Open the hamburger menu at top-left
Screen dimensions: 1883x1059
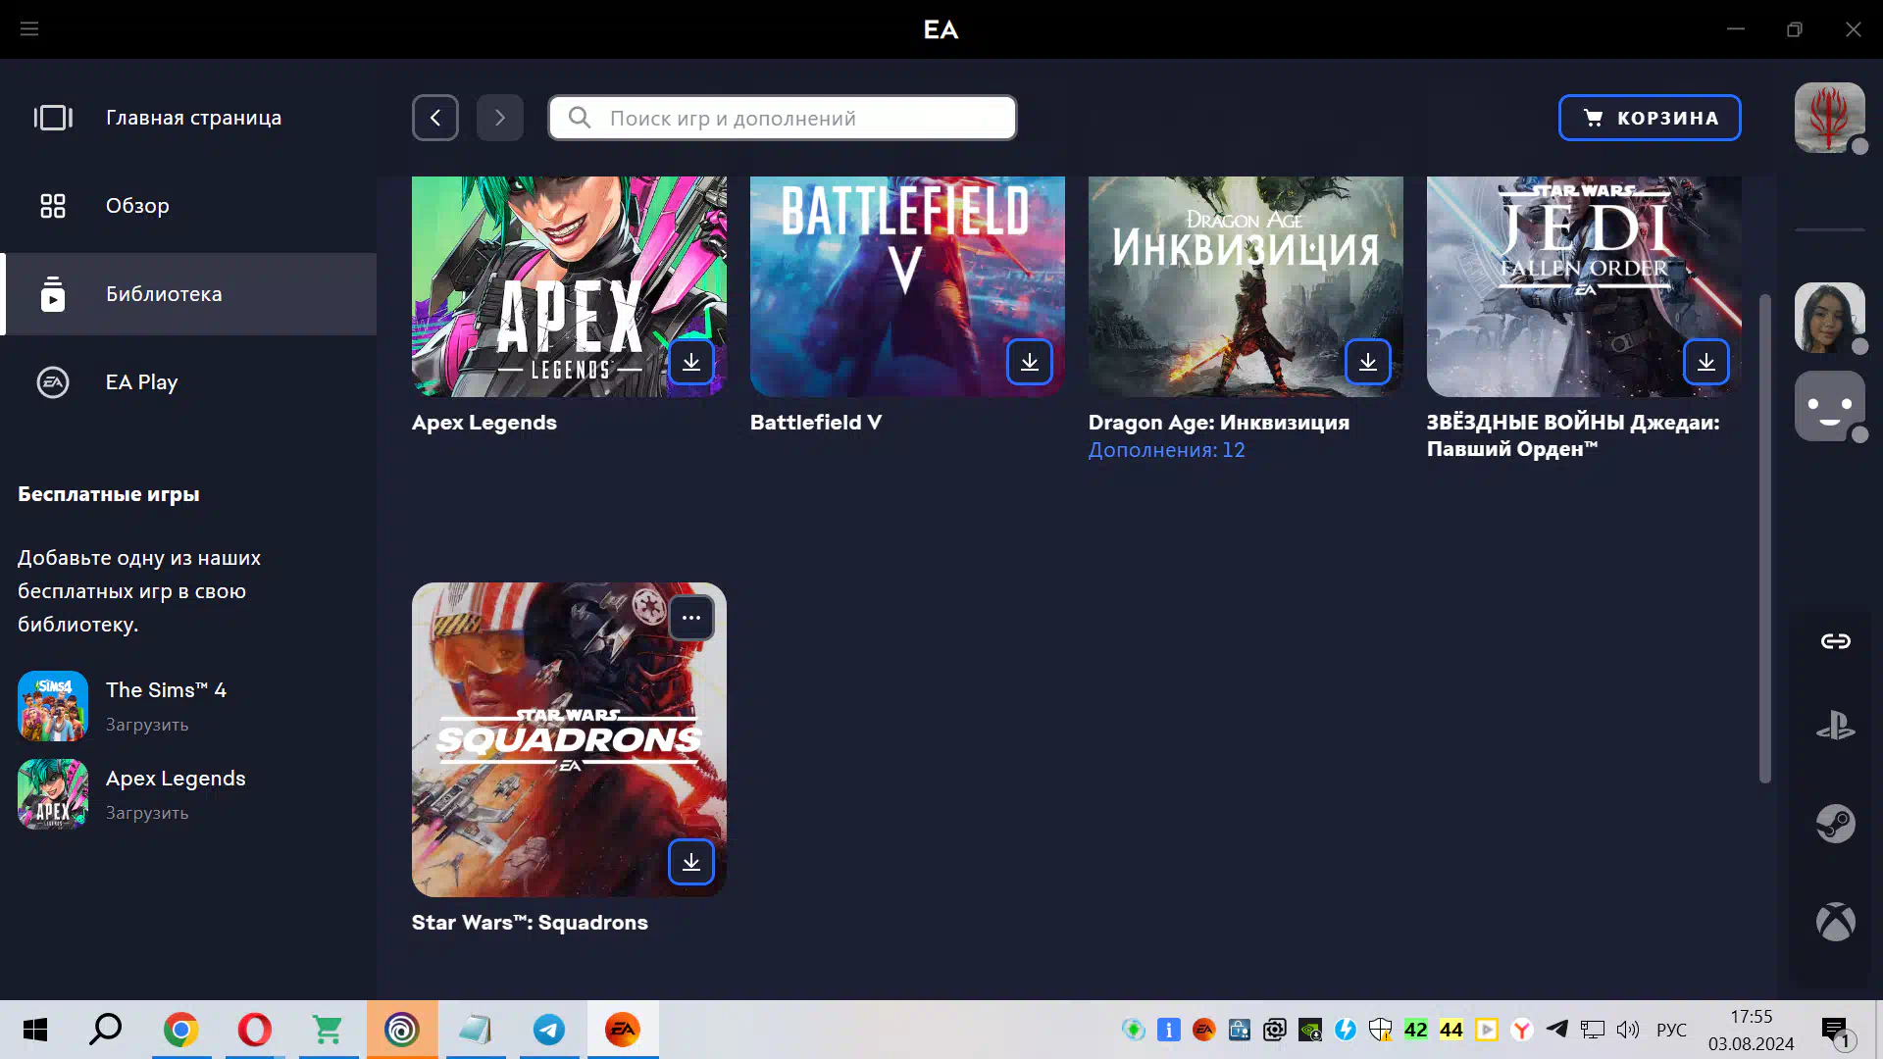coord(29,29)
